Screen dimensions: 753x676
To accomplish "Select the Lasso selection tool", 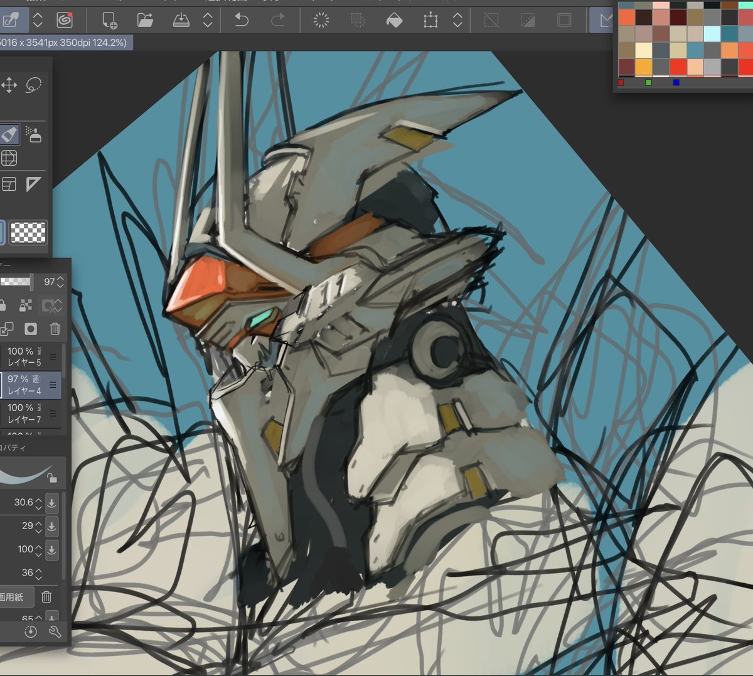I will click(34, 85).
